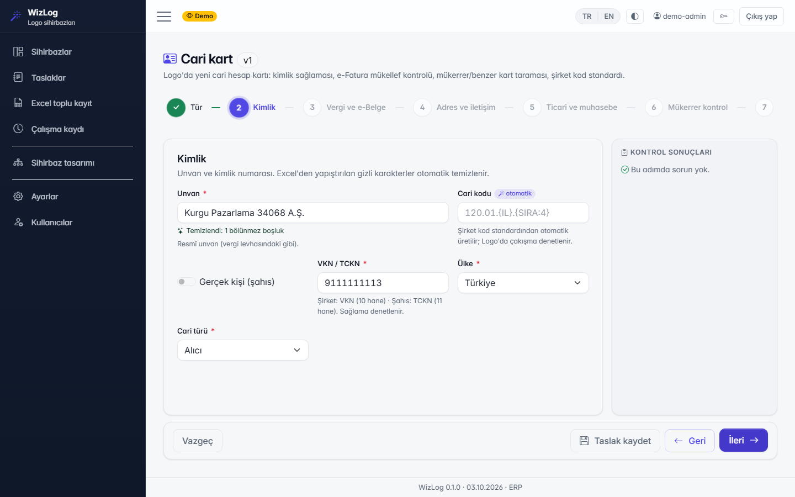795x497 pixels.
Task: Jump to step 3 Vergi ve e-Belge
Action: (x=345, y=107)
